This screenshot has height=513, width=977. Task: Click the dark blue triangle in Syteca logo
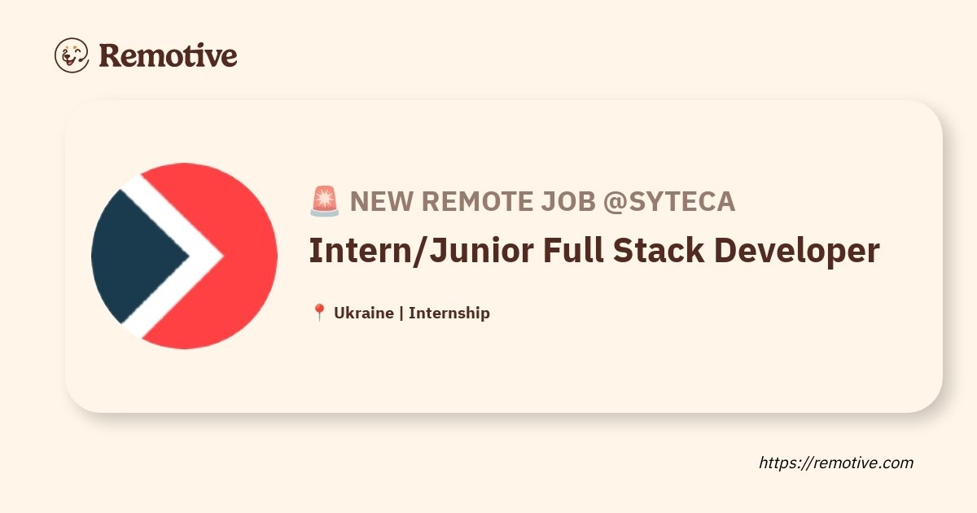tap(138, 256)
